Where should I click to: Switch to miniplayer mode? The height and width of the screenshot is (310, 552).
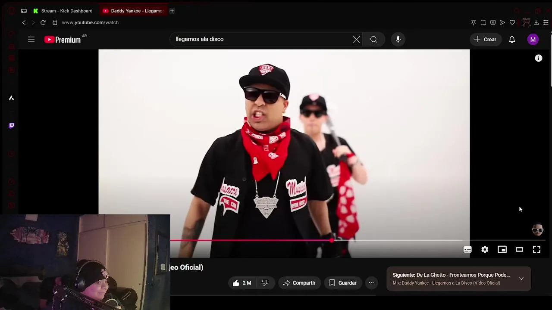[x=502, y=250]
